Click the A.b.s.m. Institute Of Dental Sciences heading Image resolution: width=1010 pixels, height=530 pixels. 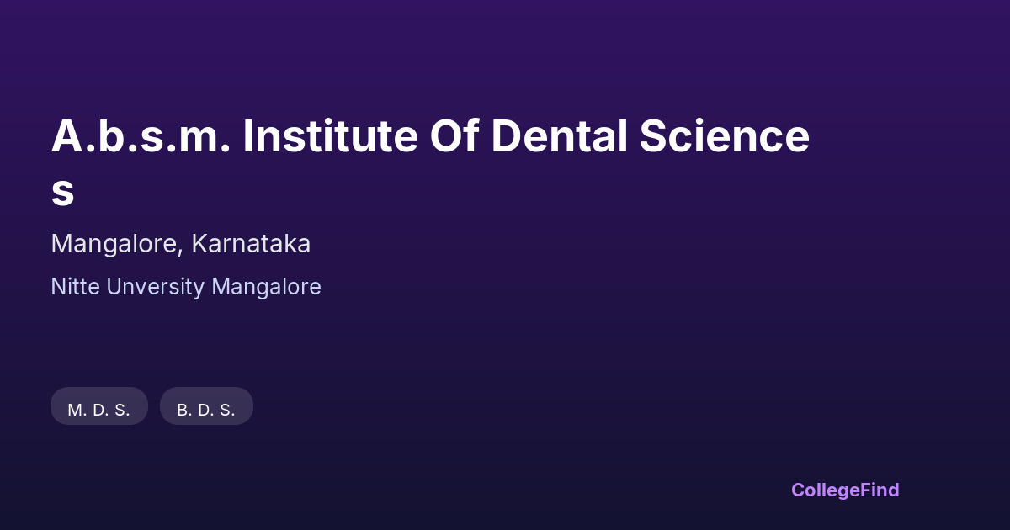pos(429,138)
